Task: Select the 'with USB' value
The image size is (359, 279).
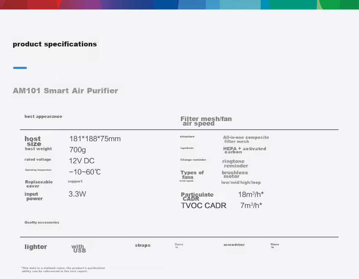Action: (79, 249)
